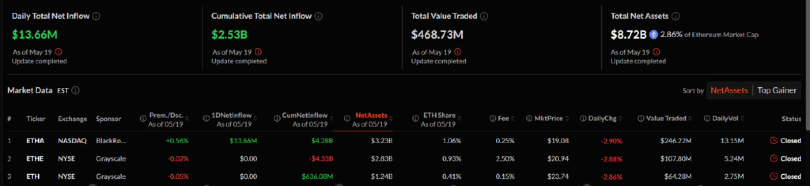Viewport: 810px width, 186px height.
Task: Sort table by Prem./Dsc. column arrows
Action: pos(187,119)
